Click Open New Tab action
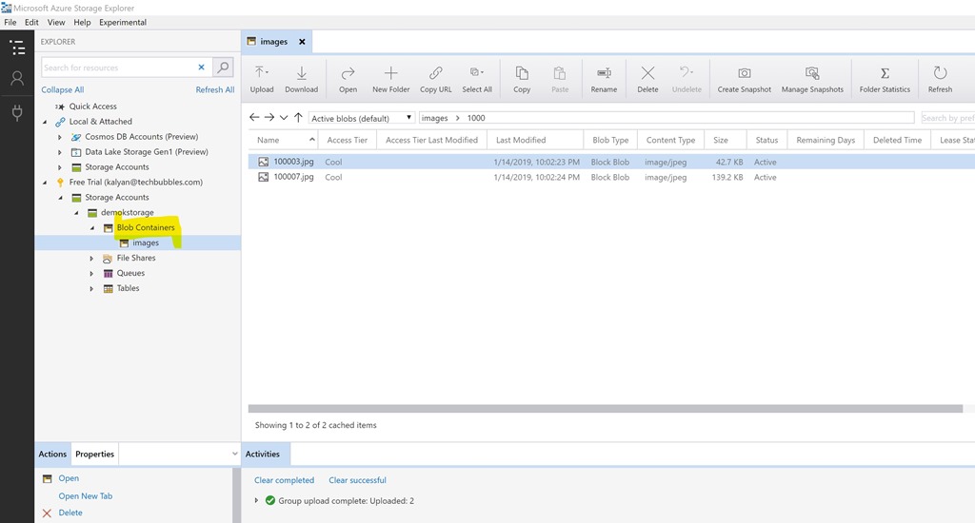Viewport: 975px width, 523px height. [x=85, y=495]
